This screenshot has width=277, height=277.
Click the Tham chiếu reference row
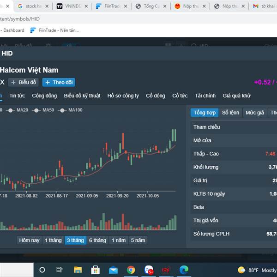(x=234, y=127)
